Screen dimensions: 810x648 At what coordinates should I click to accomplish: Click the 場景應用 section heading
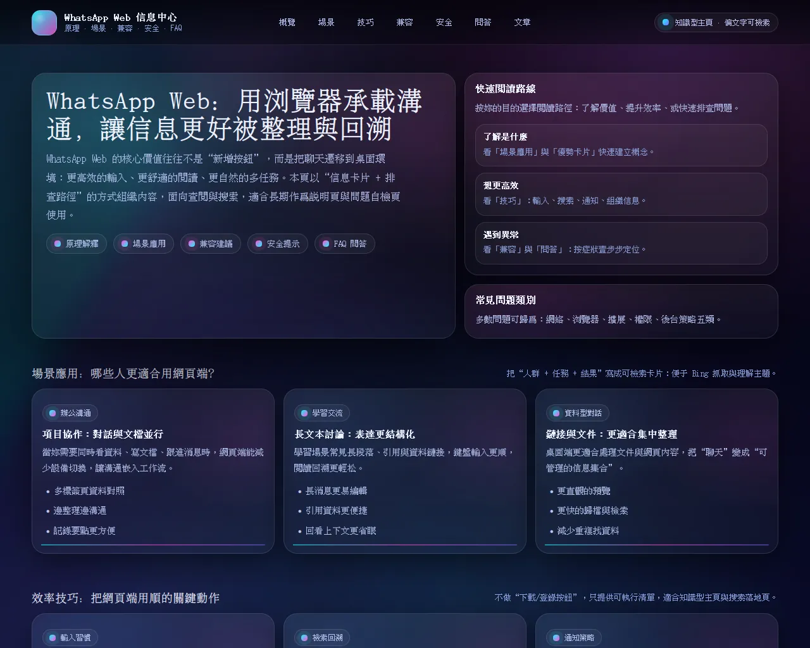coord(123,373)
